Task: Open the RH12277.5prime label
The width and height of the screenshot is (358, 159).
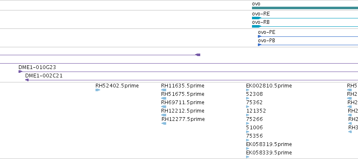Action: [183, 119]
